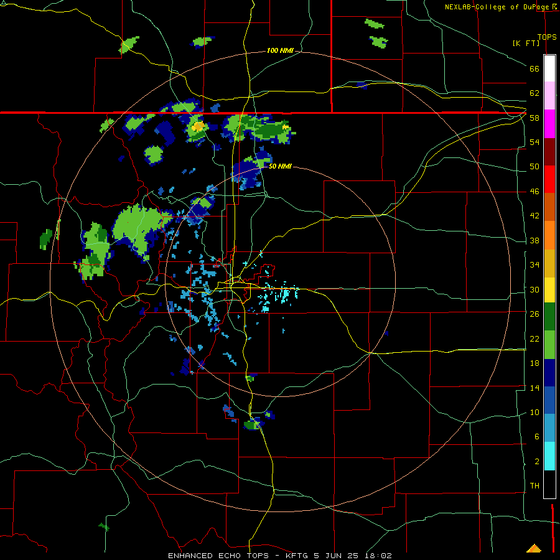
Task: Click the 18 legend value
Action: (x=534, y=363)
